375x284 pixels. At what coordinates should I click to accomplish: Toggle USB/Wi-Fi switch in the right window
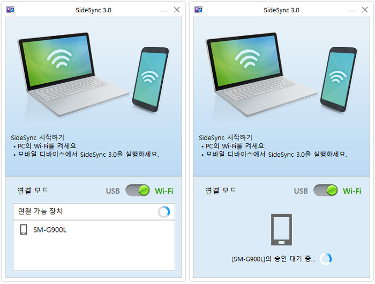326,191
